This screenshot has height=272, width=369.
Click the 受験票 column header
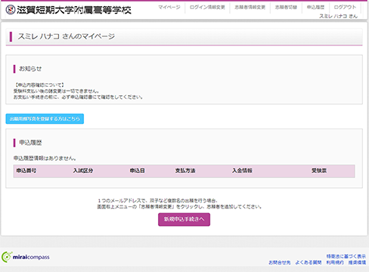click(x=319, y=171)
